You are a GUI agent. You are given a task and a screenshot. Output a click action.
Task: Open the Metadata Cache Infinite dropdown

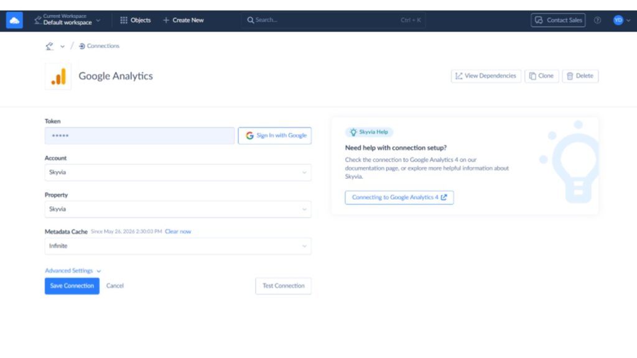178,246
